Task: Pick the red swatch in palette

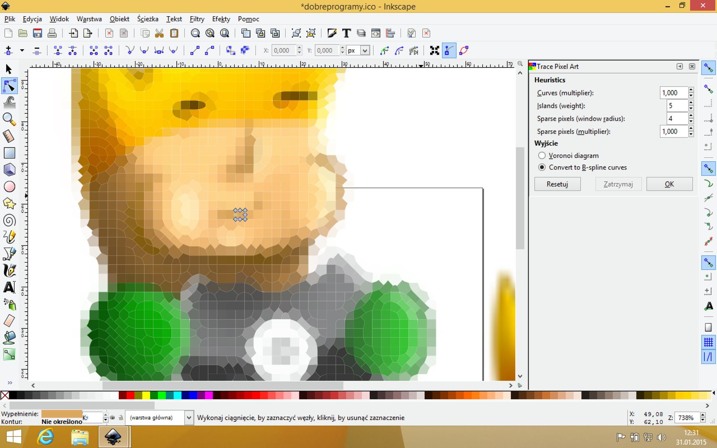Action: pos(130,395)
